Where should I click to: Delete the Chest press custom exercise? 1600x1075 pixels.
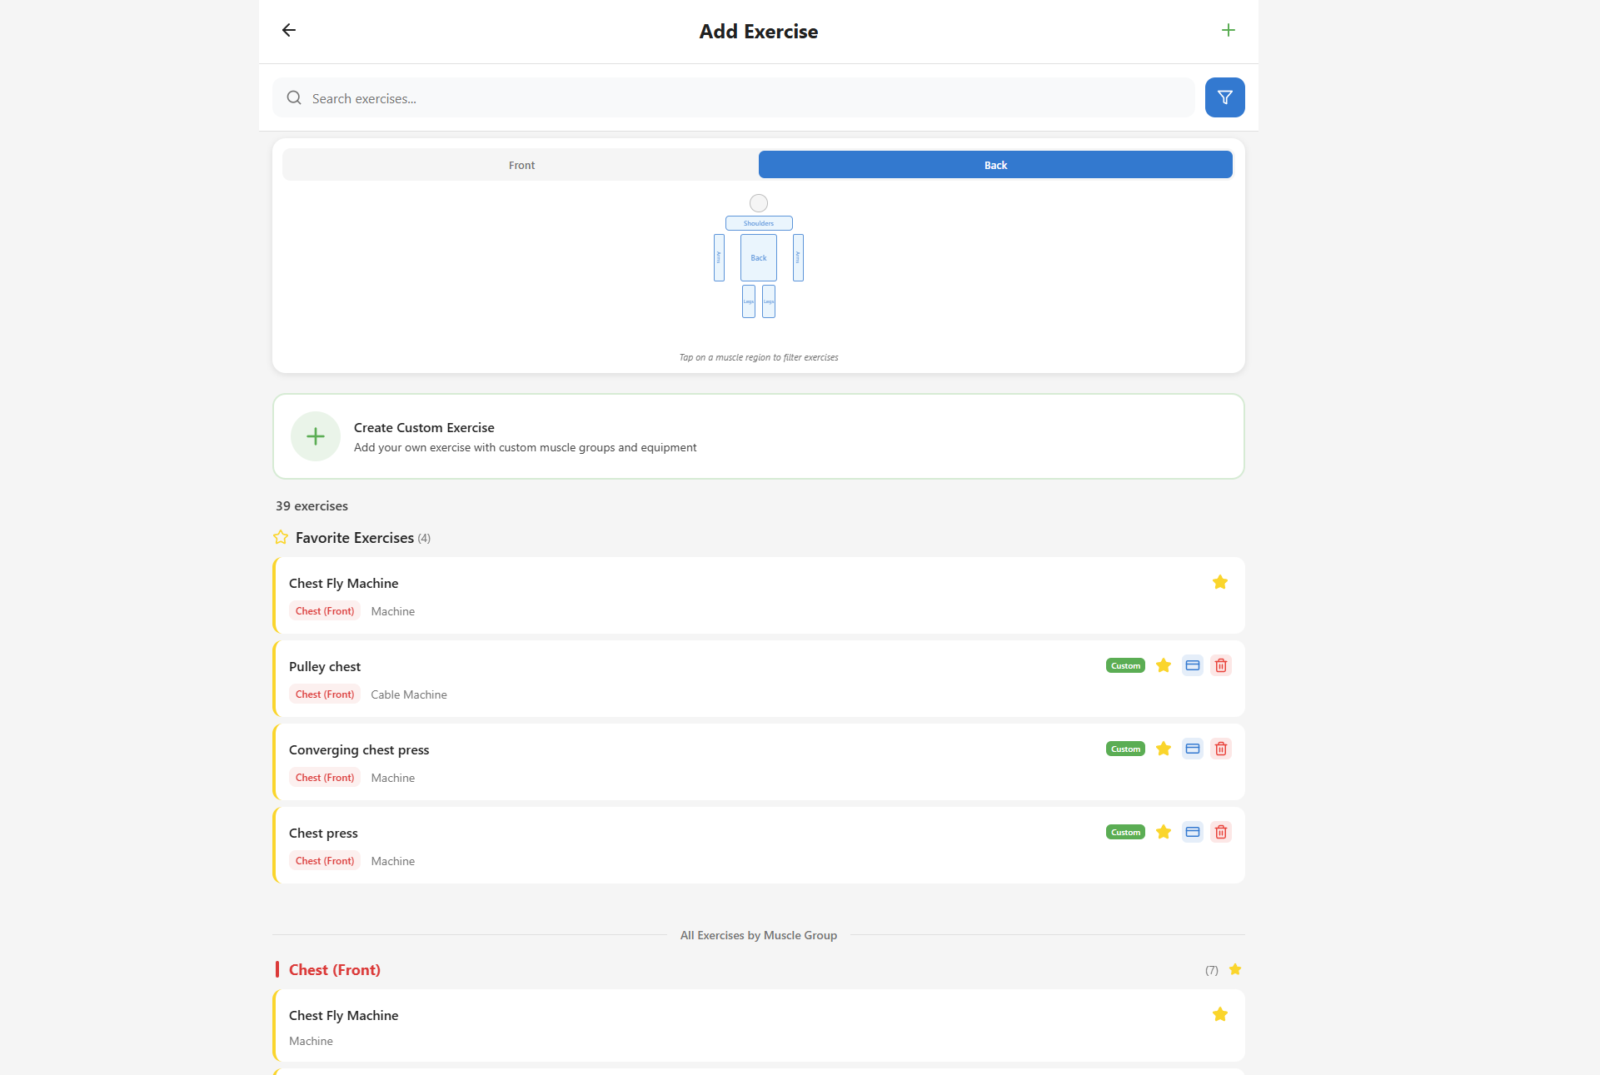click(x=1220, y=832)
